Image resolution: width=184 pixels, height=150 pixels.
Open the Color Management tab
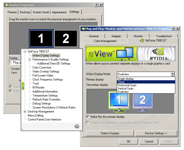click(105, 41)
